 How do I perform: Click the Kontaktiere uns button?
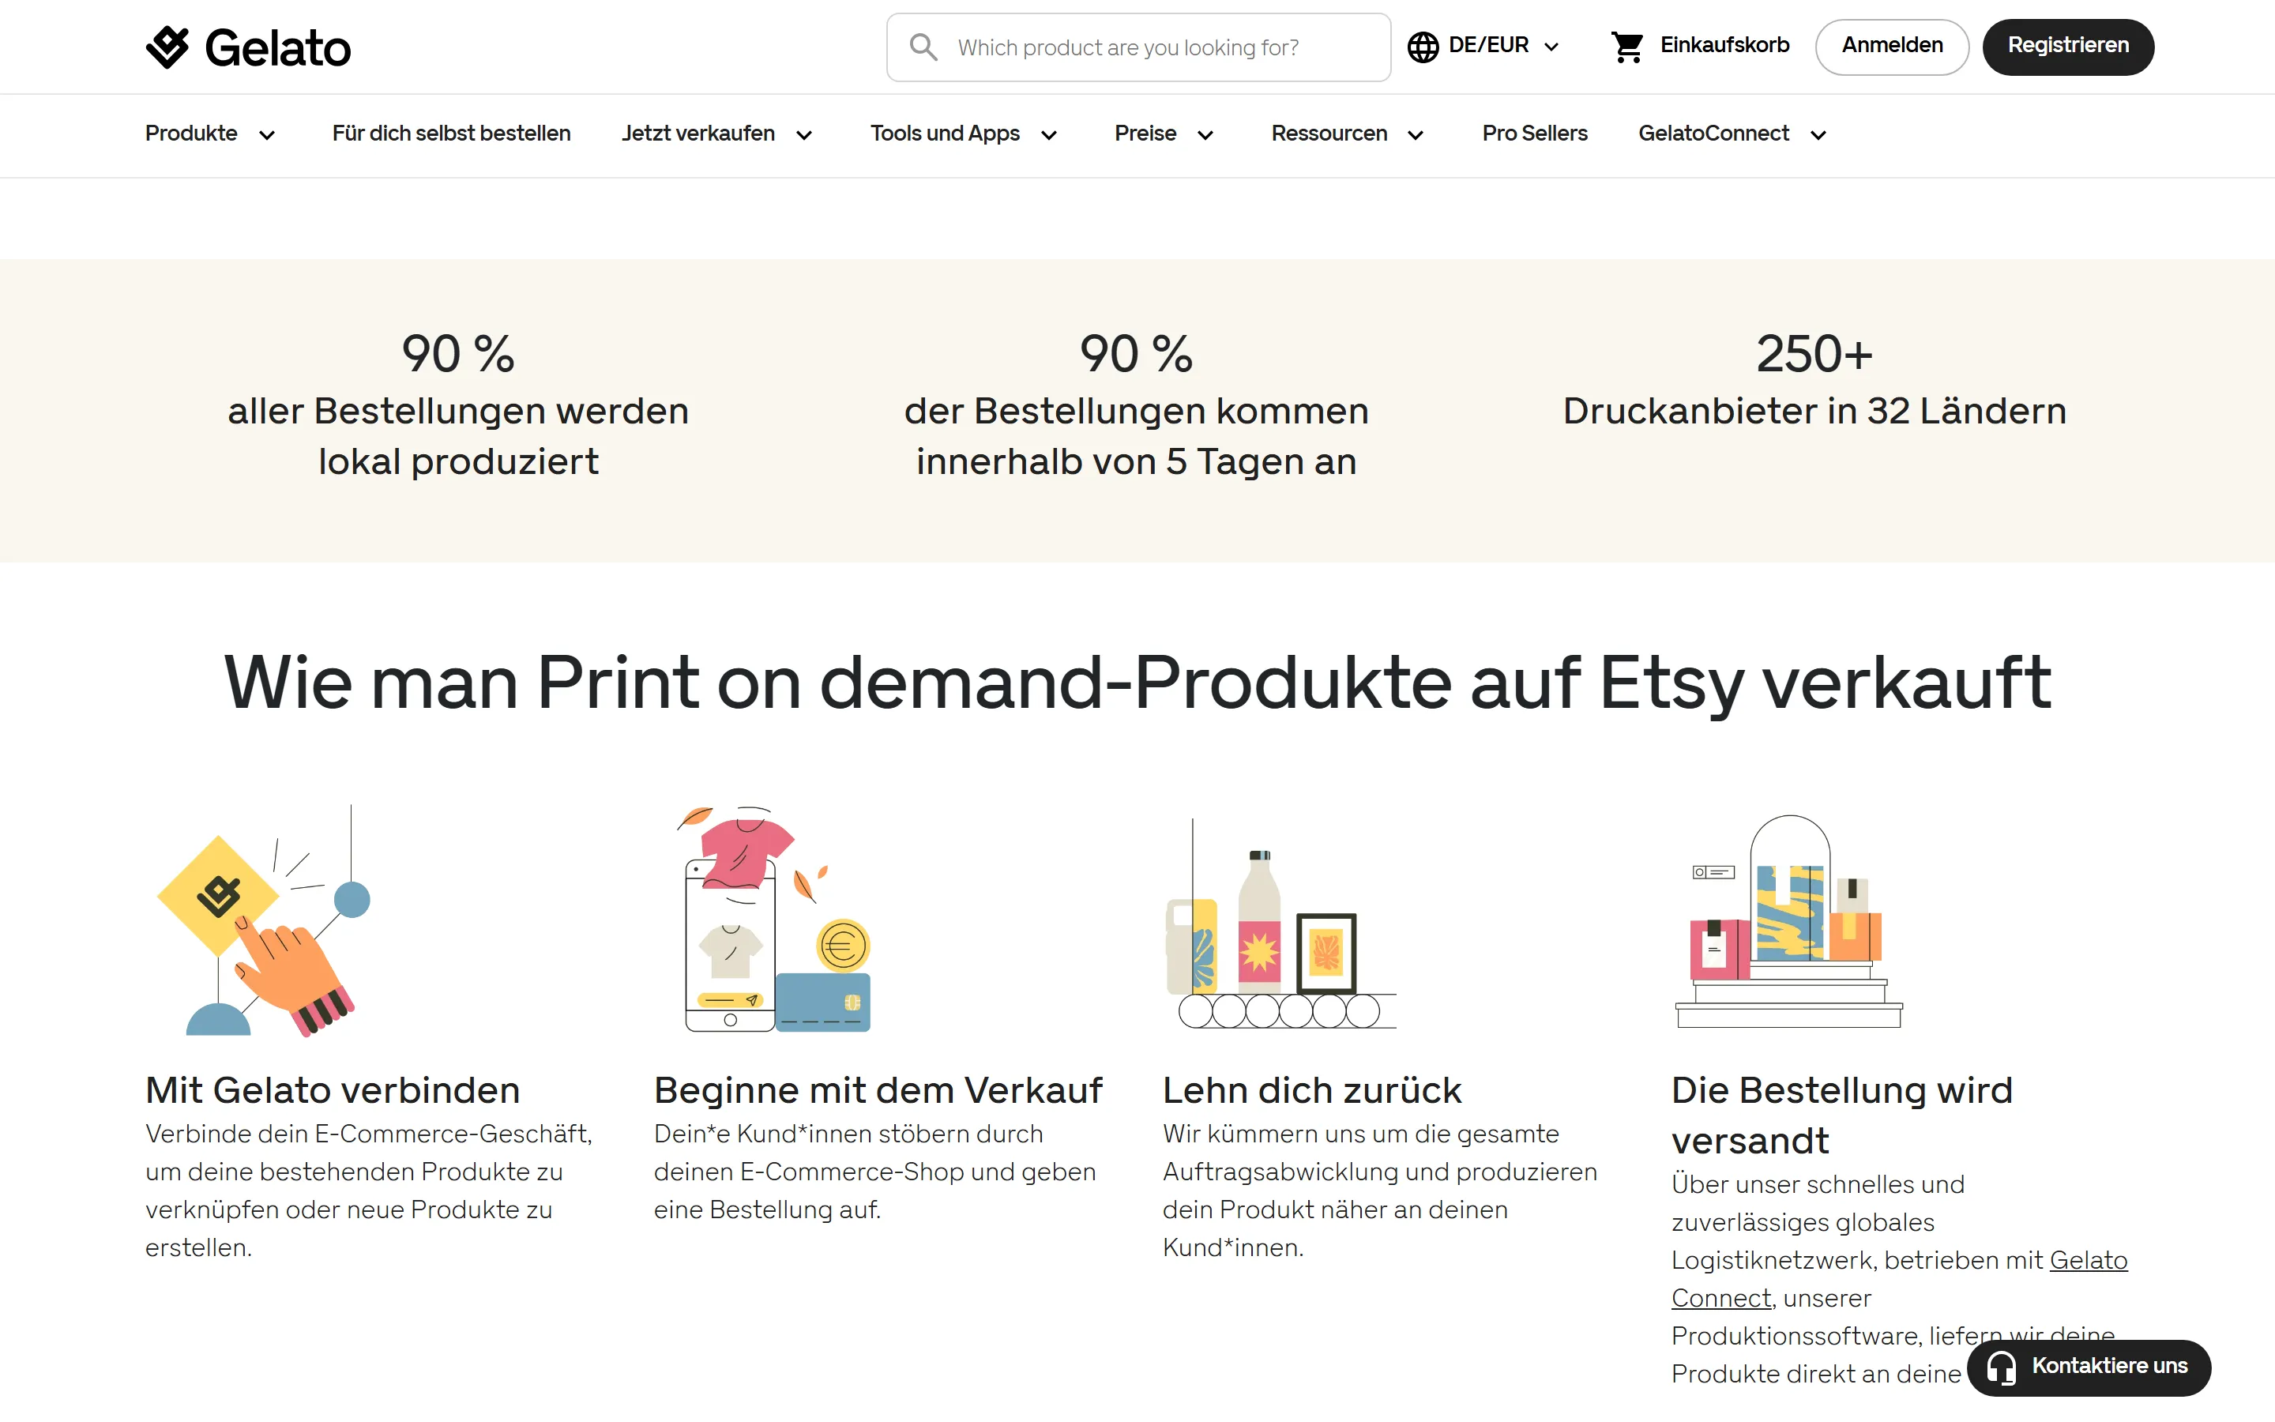tap(2089, 1367)
